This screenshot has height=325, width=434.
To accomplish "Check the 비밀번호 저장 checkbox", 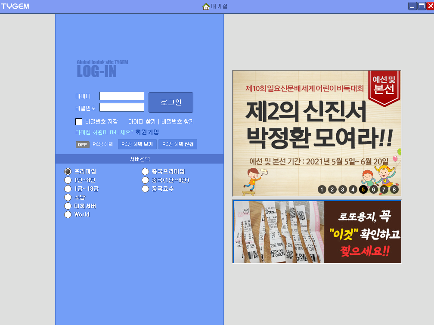I will click(79, 122).
